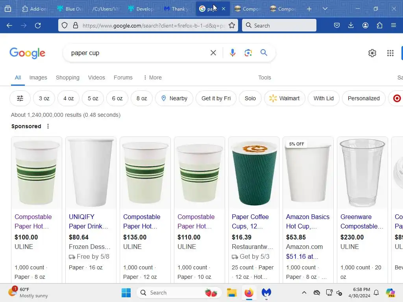
Task: Toggle the Get it by Fri chip
Action: click(x=216, y=98)
